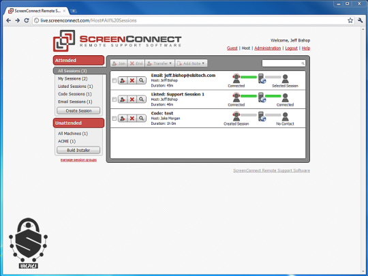Viewport: 368px width, 276px height.
Task: Tick checkbox for Listed Support Session 1
Action: (x=114, y=99)
